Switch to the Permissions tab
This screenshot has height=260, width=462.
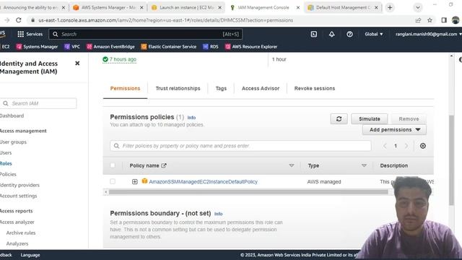tap(125, 88)
